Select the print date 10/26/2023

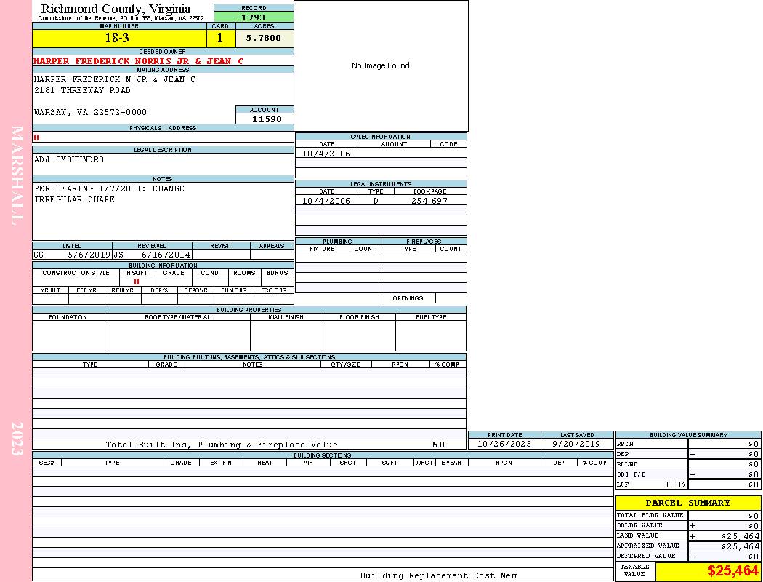[x=504, y=444]
